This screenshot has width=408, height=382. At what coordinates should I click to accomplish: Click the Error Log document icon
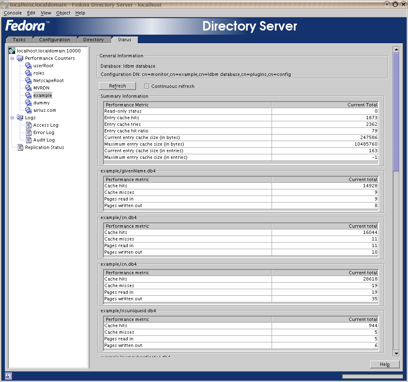click(28, 132)
